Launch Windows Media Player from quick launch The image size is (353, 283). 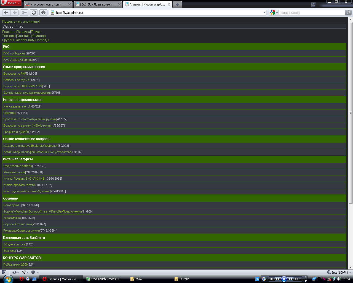click(x=28, y=279)
